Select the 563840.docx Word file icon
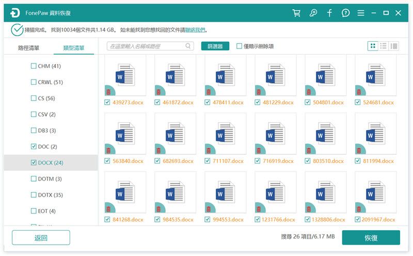This screenshot has width=413, height=256. click(x=125, y=134)
